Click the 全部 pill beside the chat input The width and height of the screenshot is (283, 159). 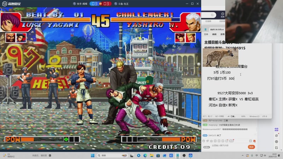click(x=207, y=147)
